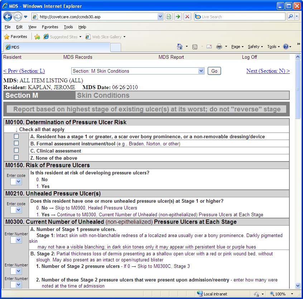
Task: Open Number of Stage 2 pressure ulcers dropdown
Action: coord(16,271)
